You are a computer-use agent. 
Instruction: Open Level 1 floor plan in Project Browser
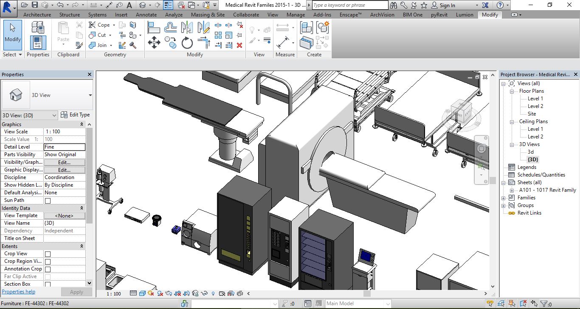click(535, 99)
